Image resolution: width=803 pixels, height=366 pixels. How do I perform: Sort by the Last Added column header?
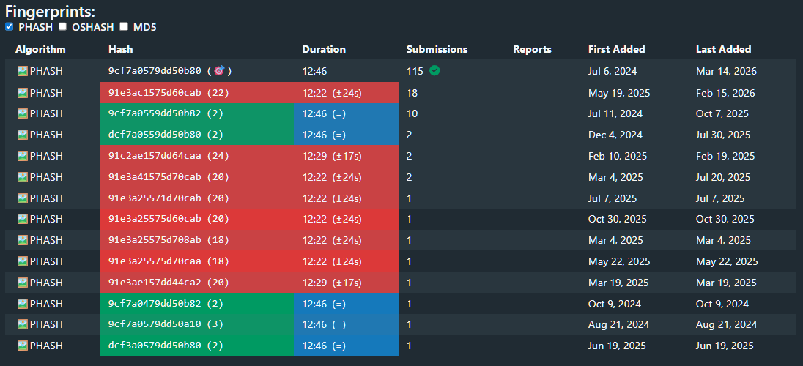[x=723, y=50]
